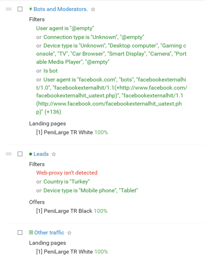The height and width of the screenshot is (261, 205).
Task: Click the User agent is @empty filter
Action: pyautogui.click(x=65, y=28)
